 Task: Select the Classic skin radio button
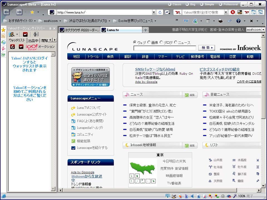click(170, 4)
